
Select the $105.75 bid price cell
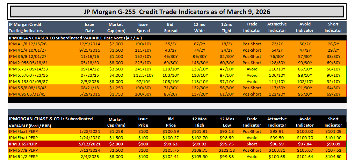pos(171,150)
